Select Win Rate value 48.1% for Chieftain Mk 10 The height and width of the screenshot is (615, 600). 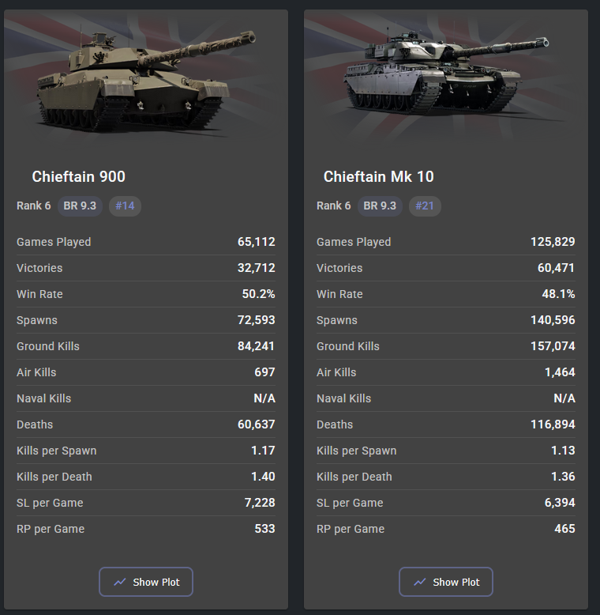(x=558, y=294)
